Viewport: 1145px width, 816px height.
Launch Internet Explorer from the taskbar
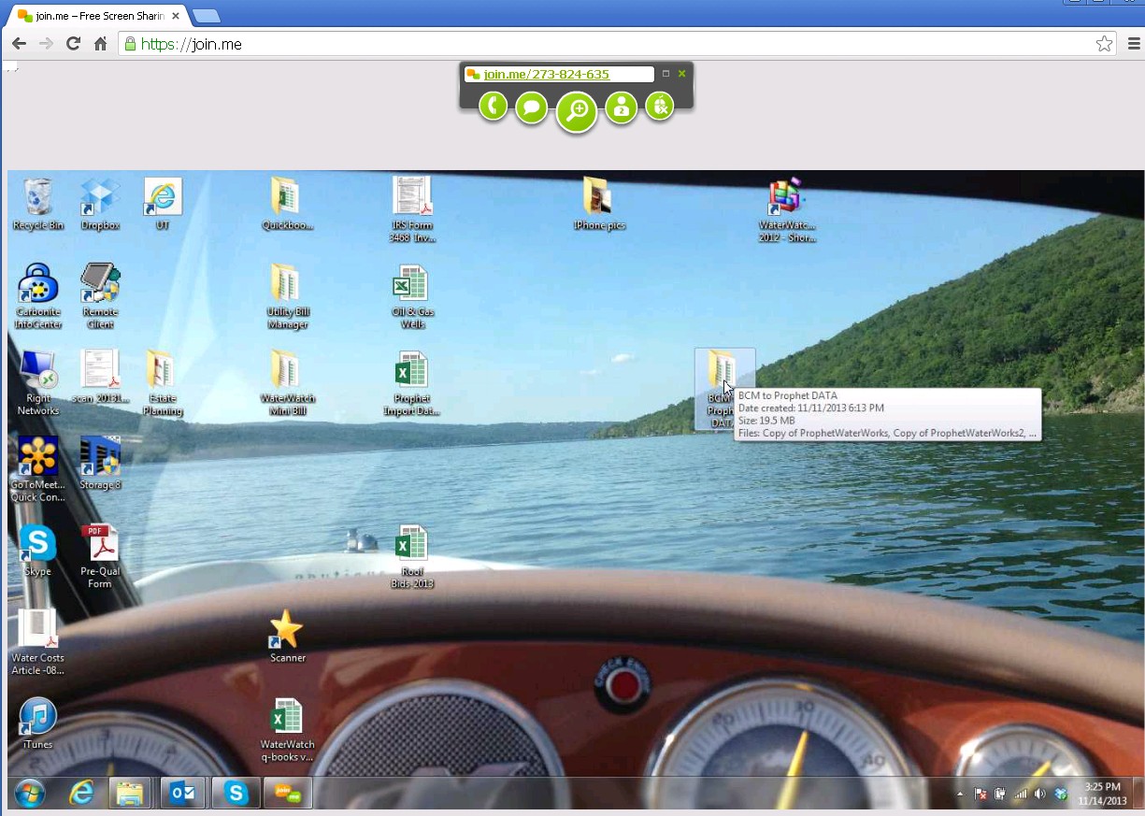82,794
